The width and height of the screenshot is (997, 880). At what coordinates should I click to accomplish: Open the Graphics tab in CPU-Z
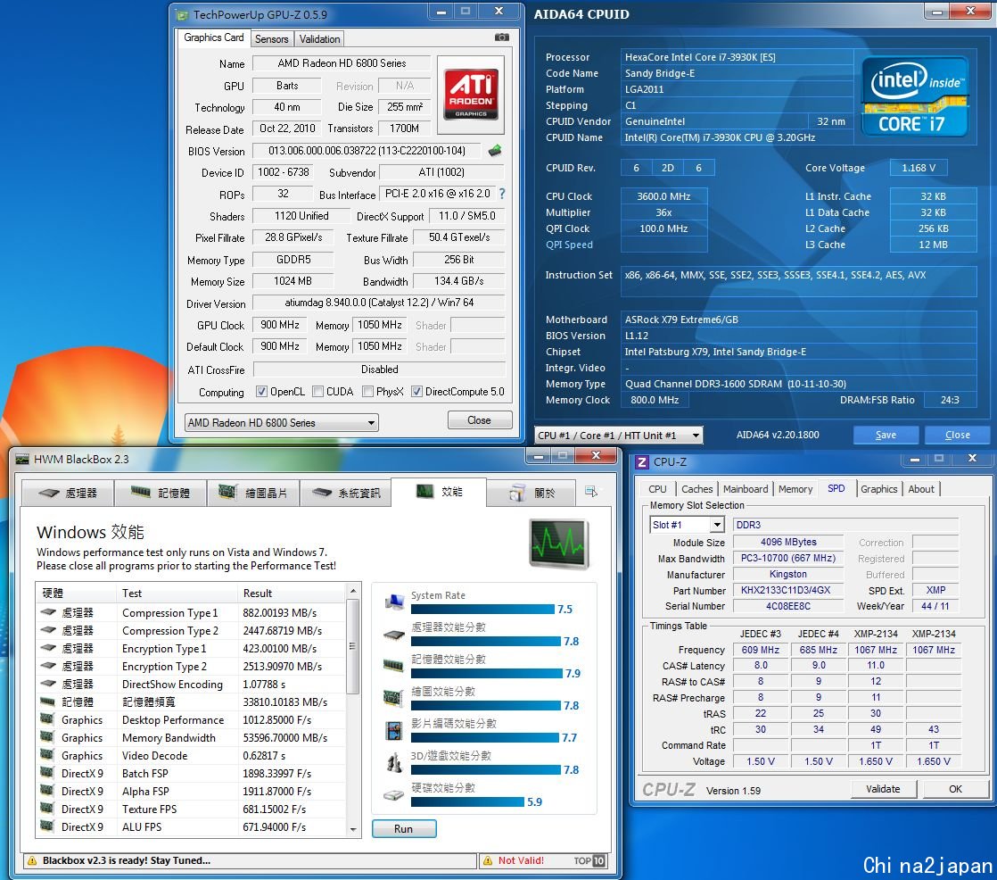tap(878, 489)
